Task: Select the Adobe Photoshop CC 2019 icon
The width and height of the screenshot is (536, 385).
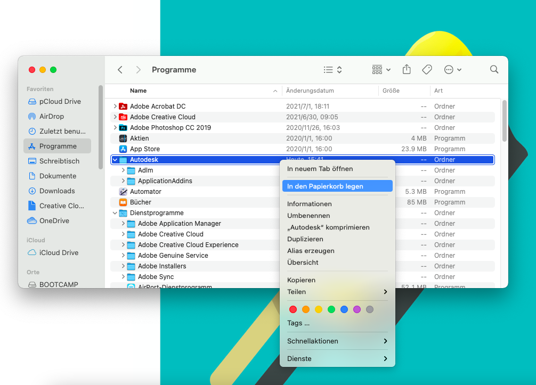Action: pos(123,127)
